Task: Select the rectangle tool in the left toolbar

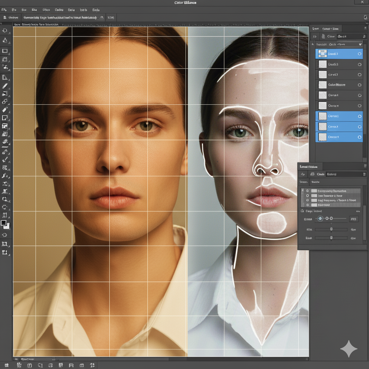Action: [5, 51]
